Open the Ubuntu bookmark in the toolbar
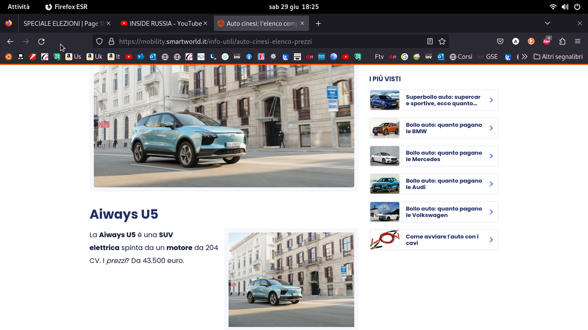The image size is (588, 330). tap(9, 57)
